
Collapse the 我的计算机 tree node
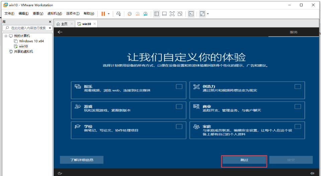point(6,36)
